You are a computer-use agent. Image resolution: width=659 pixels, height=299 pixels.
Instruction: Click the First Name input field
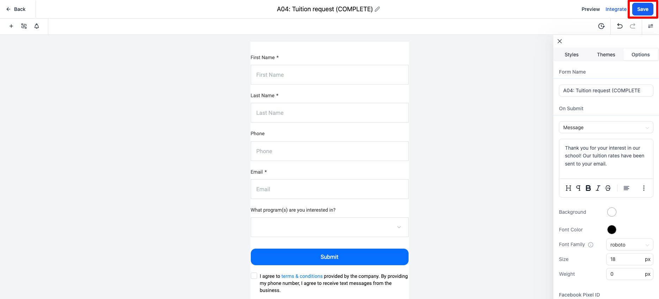coord(329,75)
